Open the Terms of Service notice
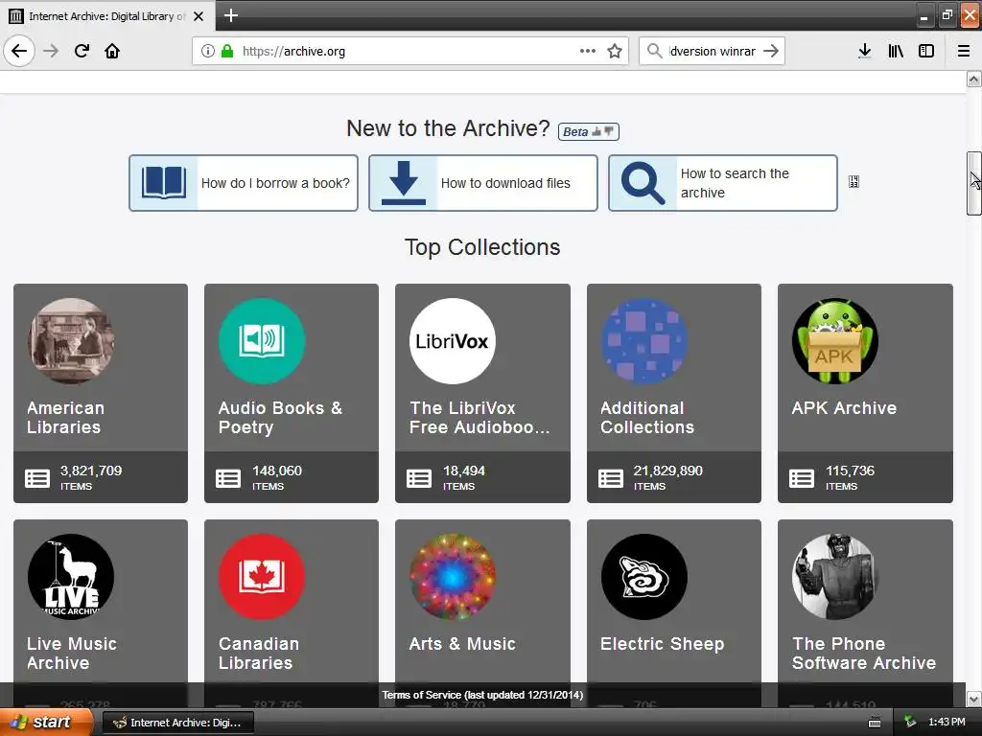 coord(482,695)
